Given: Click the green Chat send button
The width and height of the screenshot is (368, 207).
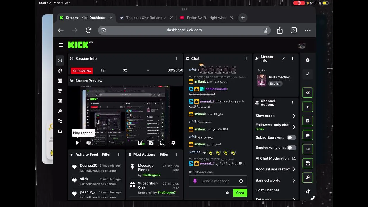Looking at the screenshot, I should click(240, 193).
